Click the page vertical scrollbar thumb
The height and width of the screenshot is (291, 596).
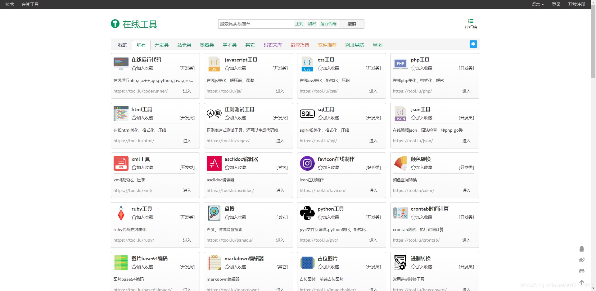coord(593,41)
